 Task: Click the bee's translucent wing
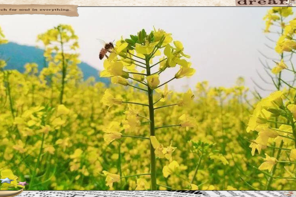[x=102, y=42]
